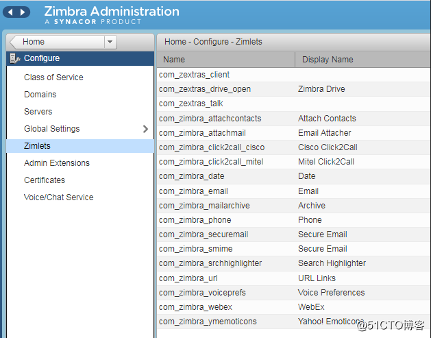
Task: Open the Home navigation dropdown arrow
Action: pos(110,42)
